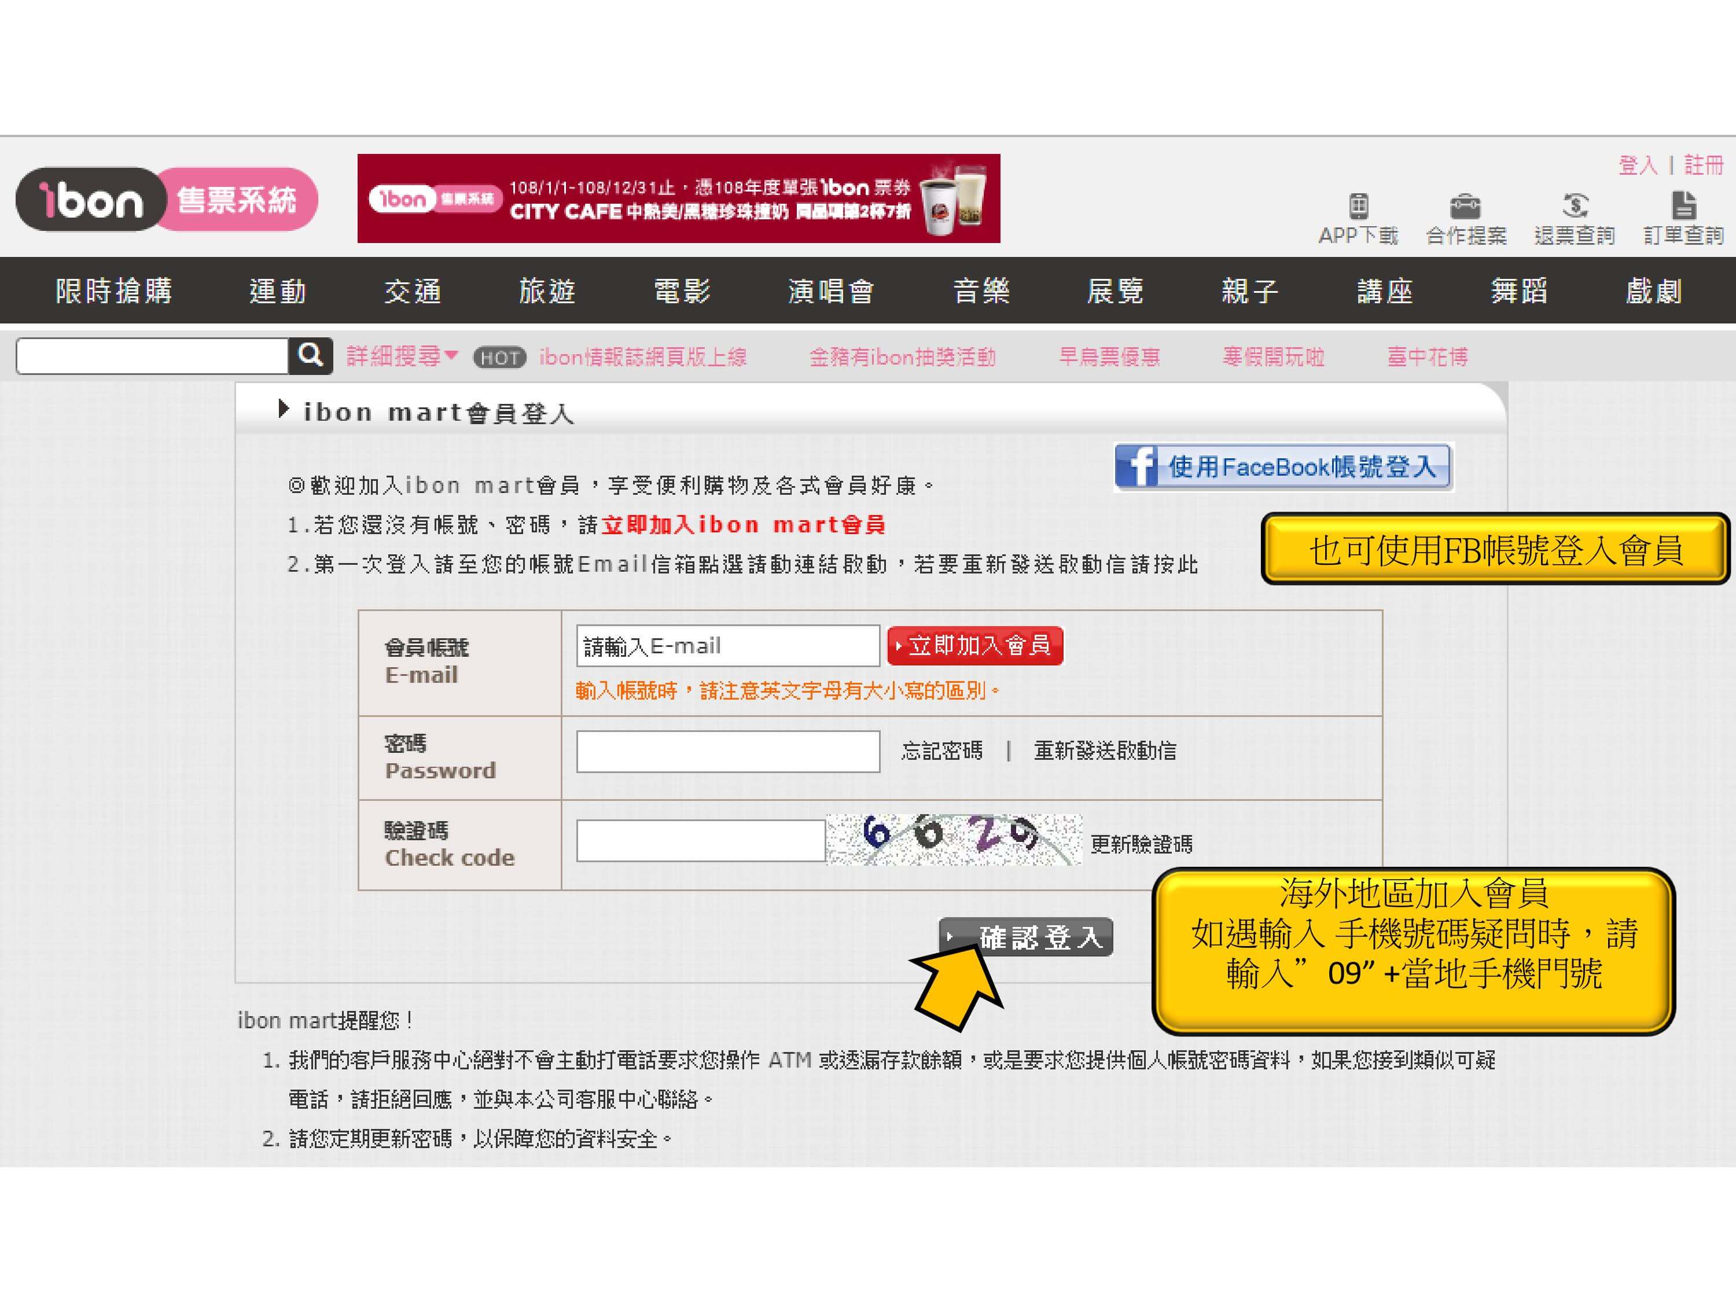The width and height of the screenshot is (1736, 1302).
Task: Click the ibon 售票系統 logo
Action: click(167, 198)
